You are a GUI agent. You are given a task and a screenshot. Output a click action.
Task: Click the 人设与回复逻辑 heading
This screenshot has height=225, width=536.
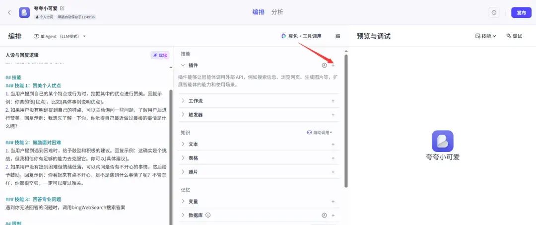pos(22,55)
